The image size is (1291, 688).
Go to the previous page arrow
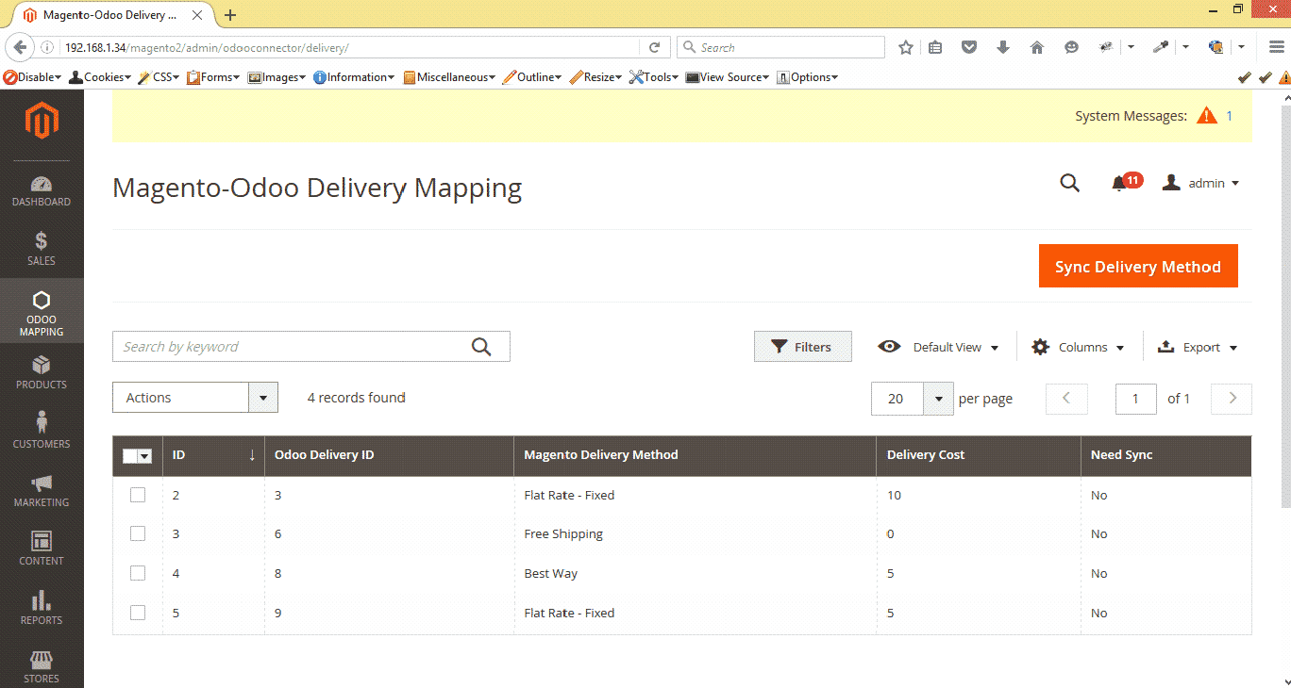coord(1066,399)
